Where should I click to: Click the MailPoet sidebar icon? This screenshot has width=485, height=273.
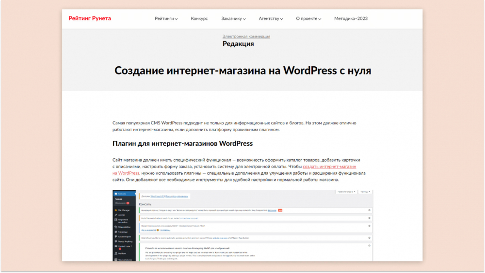116,254
